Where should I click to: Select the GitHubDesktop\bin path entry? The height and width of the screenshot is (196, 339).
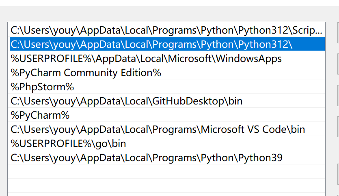tap(167, 101)
